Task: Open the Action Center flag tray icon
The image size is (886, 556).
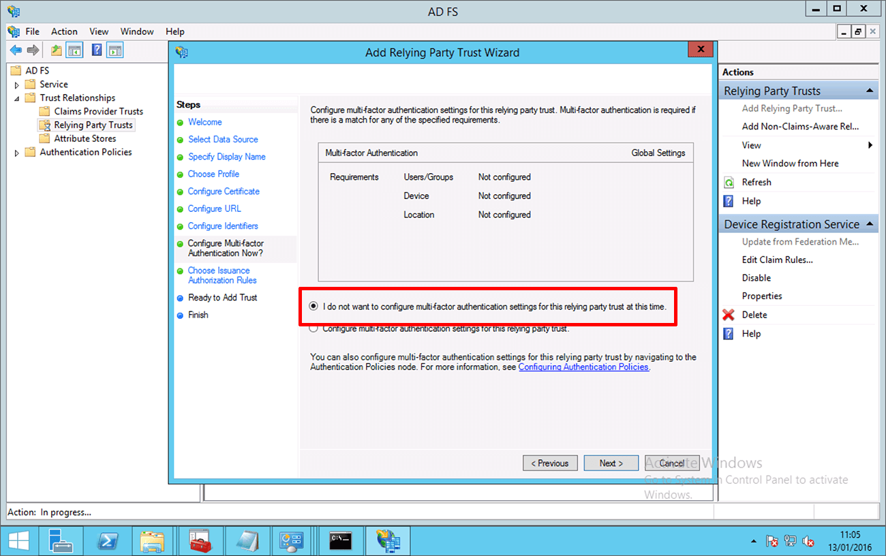Action: 773,541
